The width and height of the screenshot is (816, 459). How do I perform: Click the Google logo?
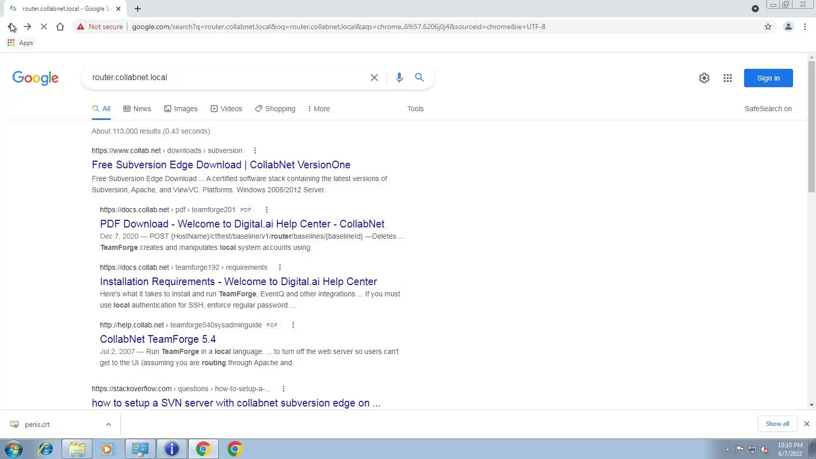[x=35, y=78]
